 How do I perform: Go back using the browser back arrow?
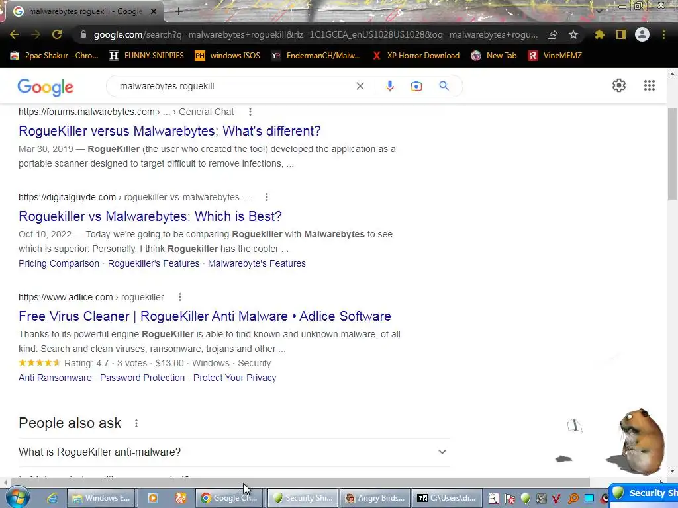click(x=15, y=34)
